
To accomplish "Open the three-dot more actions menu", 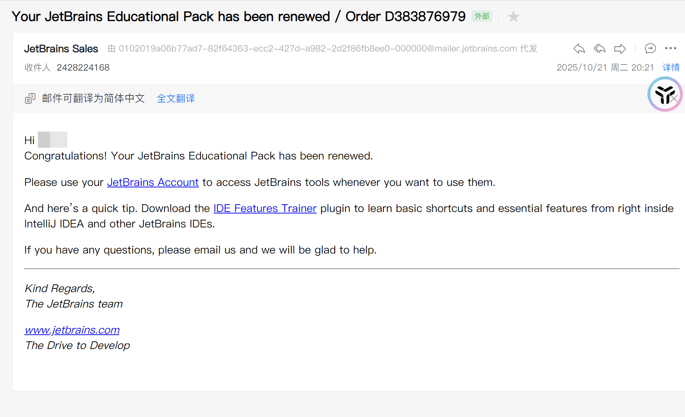I will coord(671,48).
